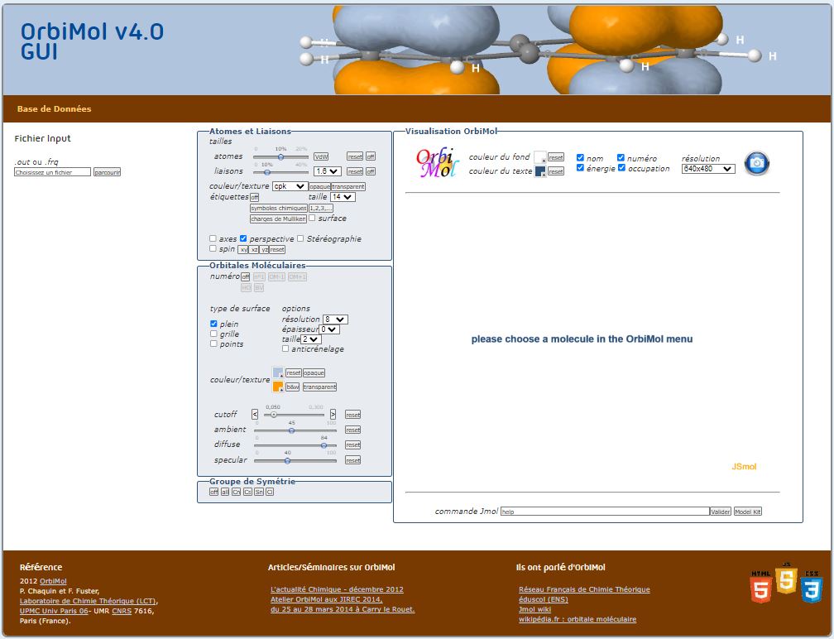Click the HTML5 badge in the footer
Screen dimensions: 834x639
761,586
